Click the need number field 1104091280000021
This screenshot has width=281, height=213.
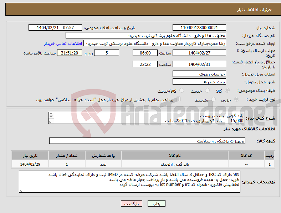click(x=199, y=27)
